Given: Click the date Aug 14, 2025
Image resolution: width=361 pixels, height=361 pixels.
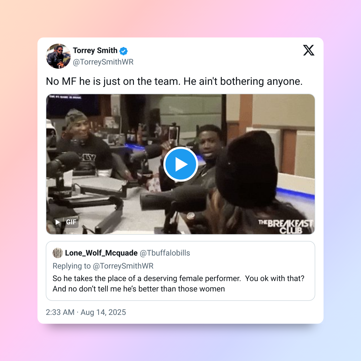Looking at the screenshot, I should point(103,312).
